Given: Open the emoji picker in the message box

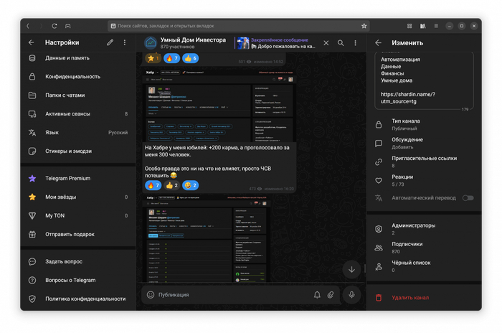Looking at the screenshot, I should [151, 294].
